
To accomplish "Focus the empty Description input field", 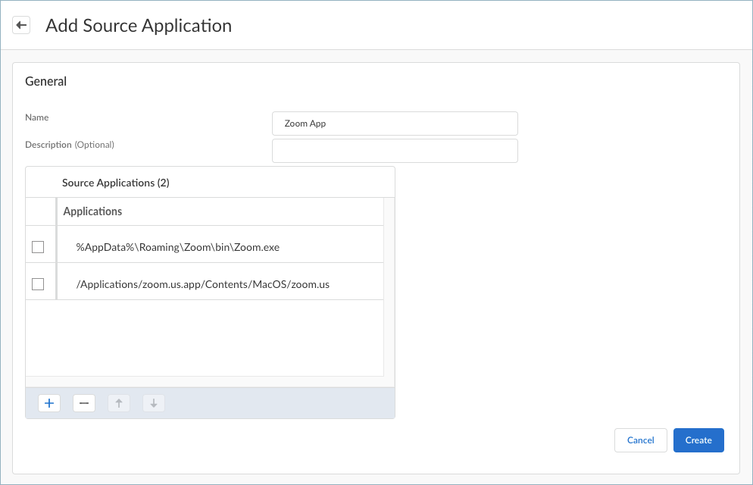I will pos(395,150).
